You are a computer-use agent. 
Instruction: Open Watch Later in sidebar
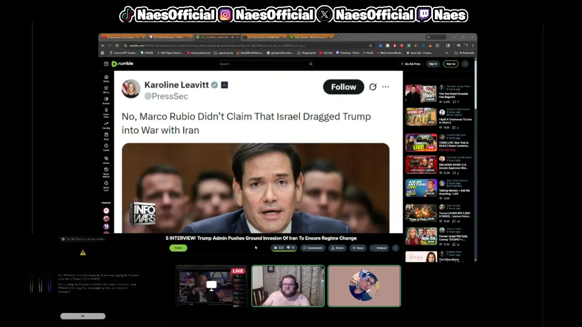[106, 186]
